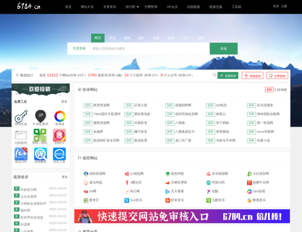302x232 pixels.
Task: Click the magnifier icon in stats bar
Action: point(214,75)
